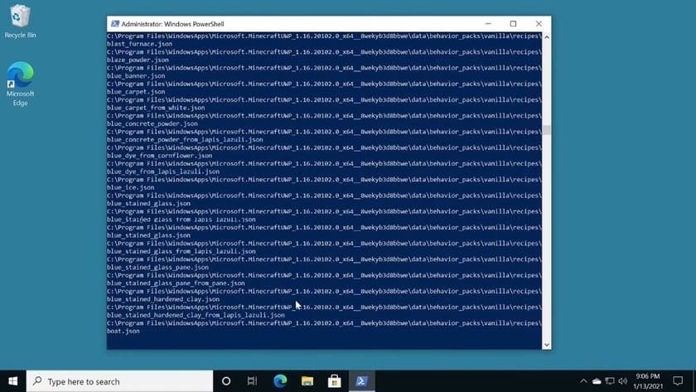Open the Action Center notifications
The height and width of the screenshot is (392, 696).
click(678, 381)
